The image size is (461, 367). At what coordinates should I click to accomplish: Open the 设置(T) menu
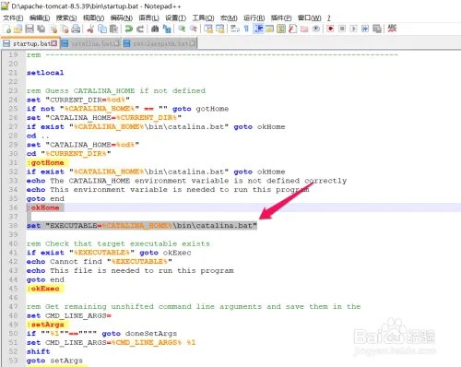click(175, 18)
